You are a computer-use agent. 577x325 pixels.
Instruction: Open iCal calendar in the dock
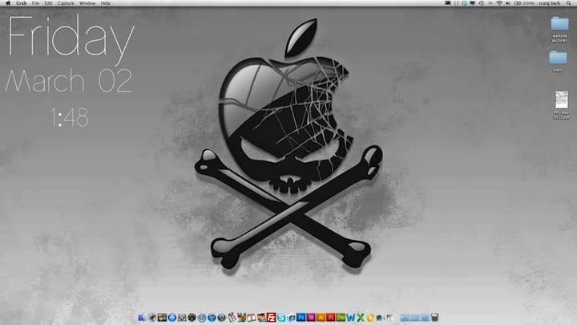coord(252,317)
